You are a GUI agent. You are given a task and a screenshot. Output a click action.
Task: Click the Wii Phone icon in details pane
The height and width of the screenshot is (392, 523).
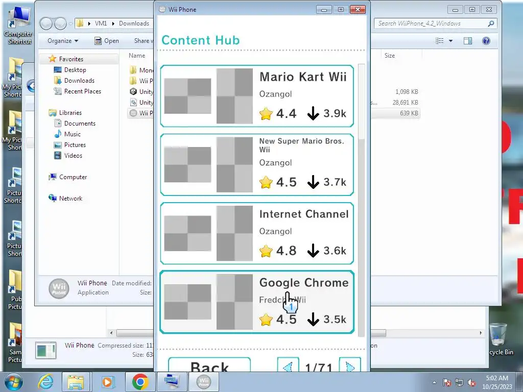coord(59,288)
